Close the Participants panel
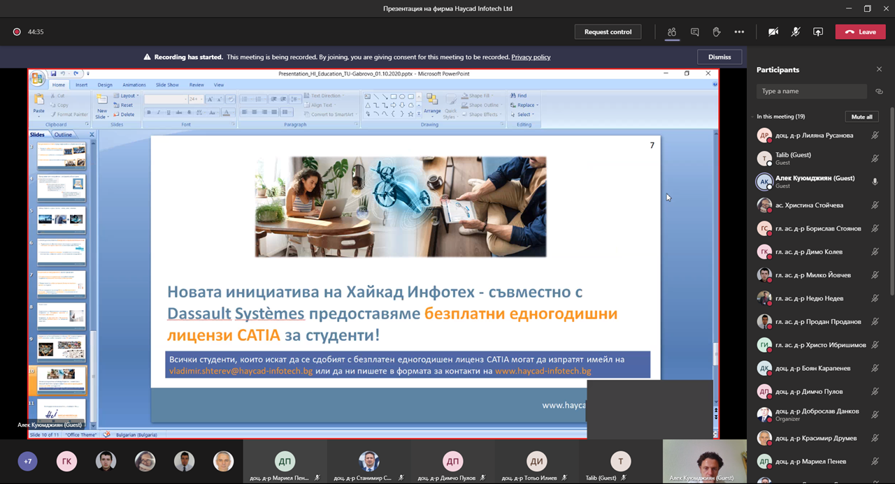895x484 pixels. [879, 69]
